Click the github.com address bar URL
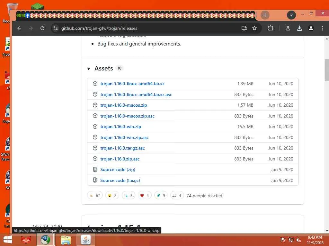 (x=99, y=28)
